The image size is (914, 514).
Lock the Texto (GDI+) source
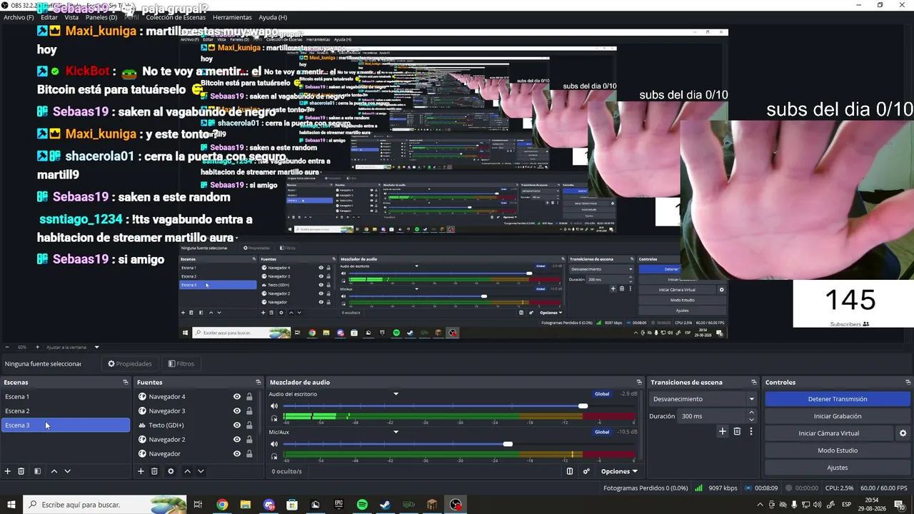pos(249,425)
